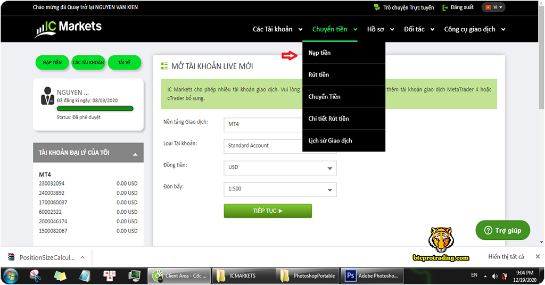Screen dimensions: 545x285
Task: Open the Snipping Tool taskbar icon
Action: coord(35,276)
